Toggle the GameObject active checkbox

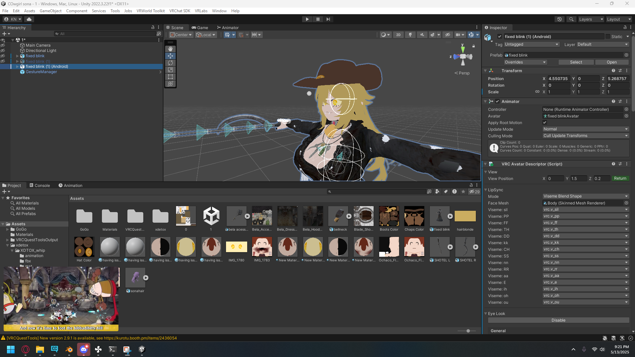(x=500, y=37)
